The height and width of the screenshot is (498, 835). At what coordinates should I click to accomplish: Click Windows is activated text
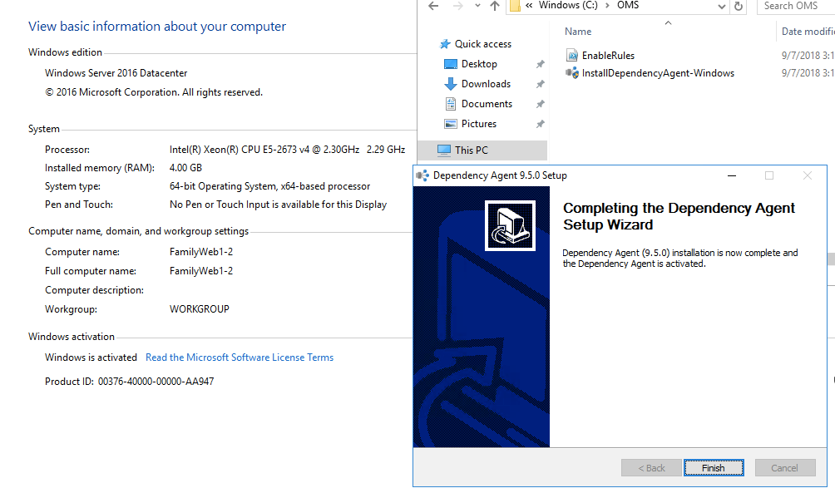click(91, 357)
